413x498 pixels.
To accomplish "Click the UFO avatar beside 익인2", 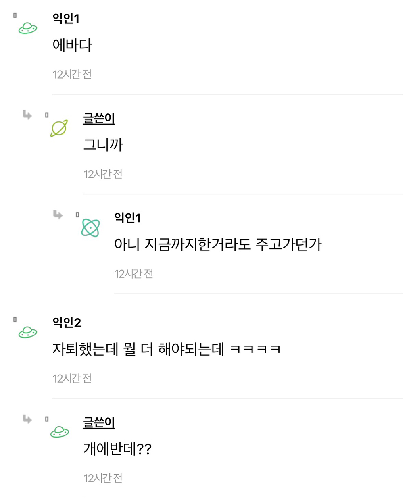I will [x=27, y=332].
